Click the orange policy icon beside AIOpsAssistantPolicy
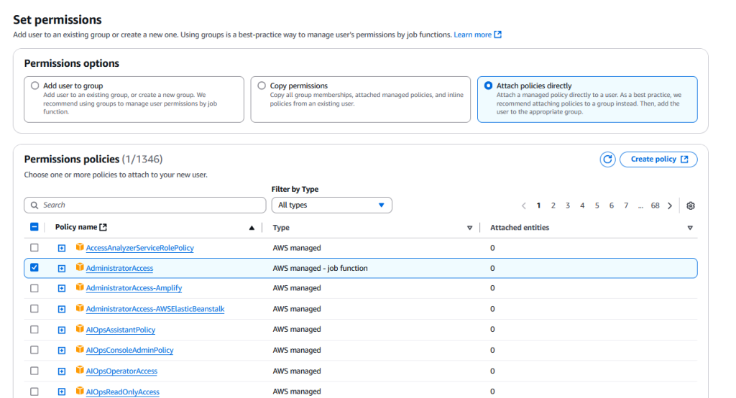Image resolution: width=736 pixels, height=398 pixels. 80,328
